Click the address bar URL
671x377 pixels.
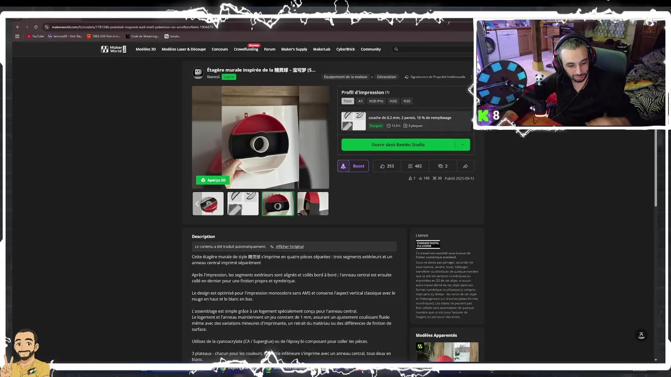point(132,27)
